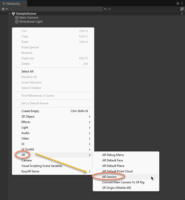The height and width of the screenshot is (200, 185).
Task: Click Select All in the context menu
Action: pos(27,71)
